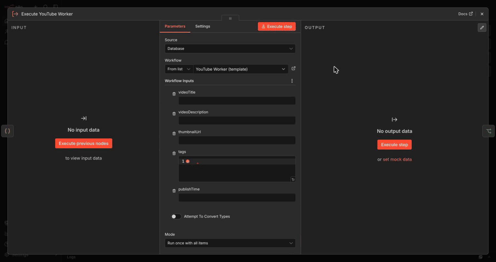Click into the videoDescription text field
The width and height of the screenshot is (496, 262).
coord(237,121)
